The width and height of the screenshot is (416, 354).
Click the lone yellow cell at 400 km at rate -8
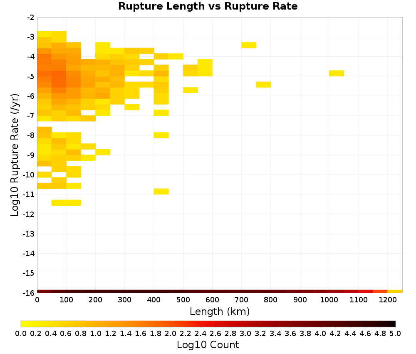[161, 135]
